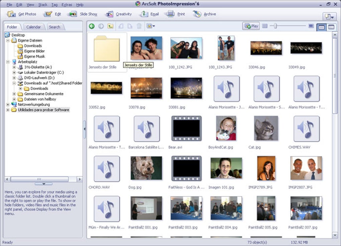Switch to thumbnail grid view mode
The image size is (341, 246).
[x=321, y=27]
